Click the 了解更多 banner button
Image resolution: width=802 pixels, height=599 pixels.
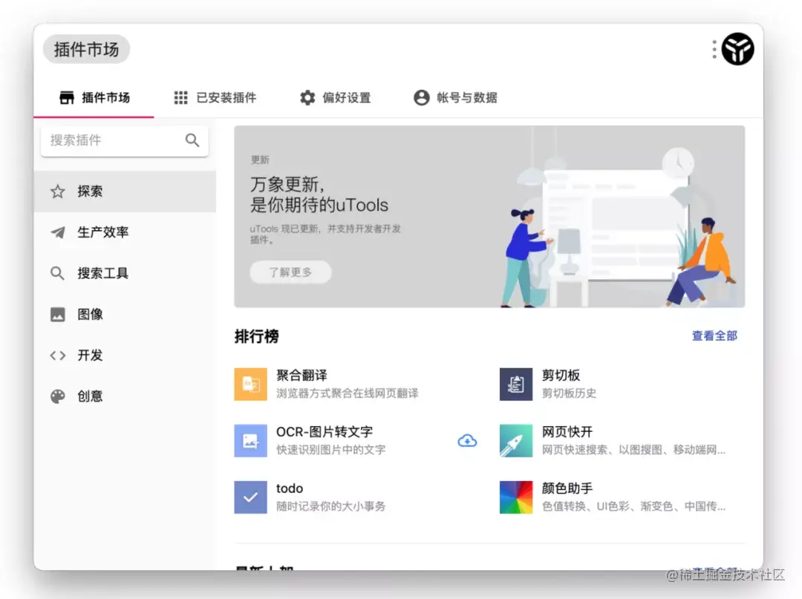(x=290, y=272)
